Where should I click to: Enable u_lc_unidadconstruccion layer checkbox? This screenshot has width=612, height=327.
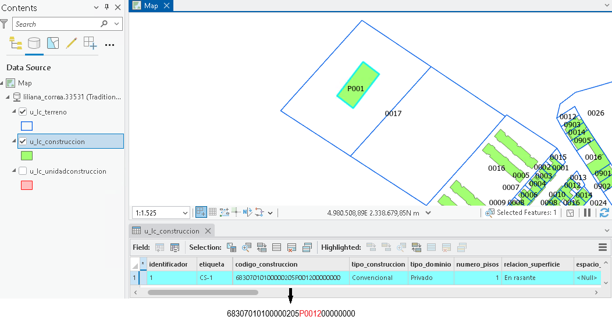23,171
